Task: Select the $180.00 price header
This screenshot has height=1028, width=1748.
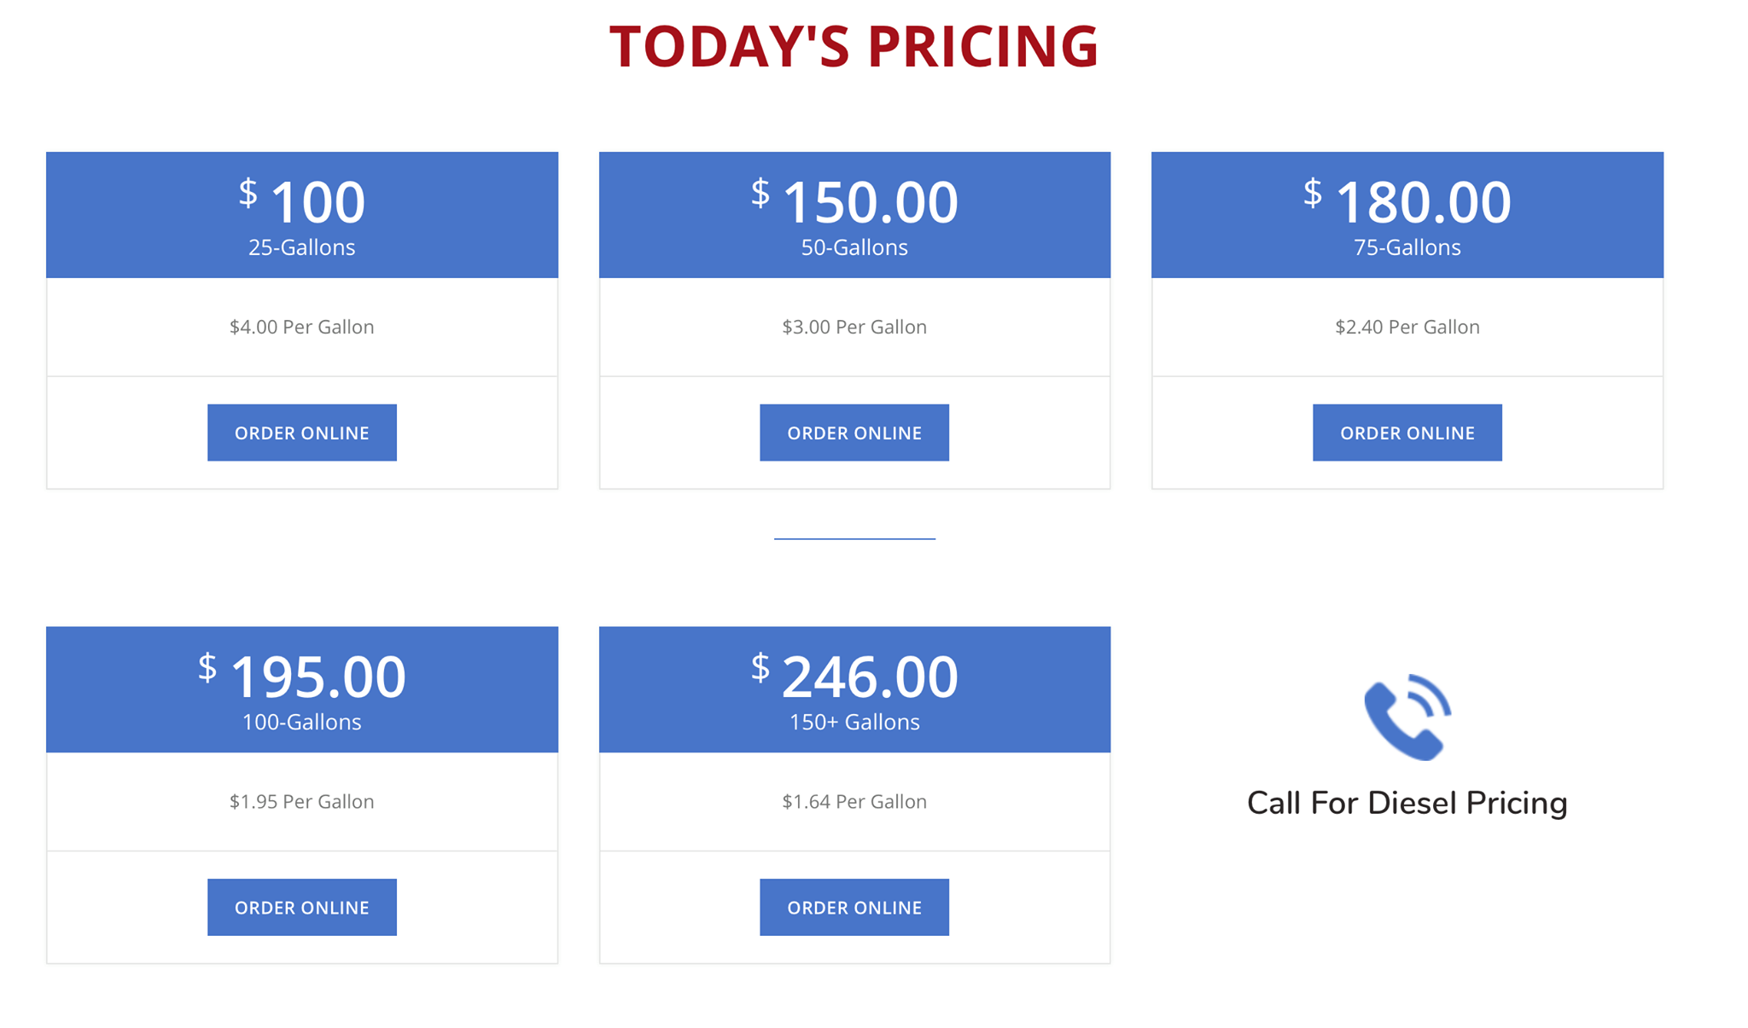Action: [1407, 203]
